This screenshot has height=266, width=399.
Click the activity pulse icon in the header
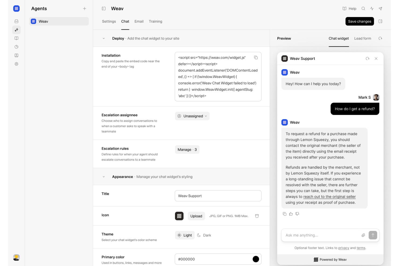(372, 9)
